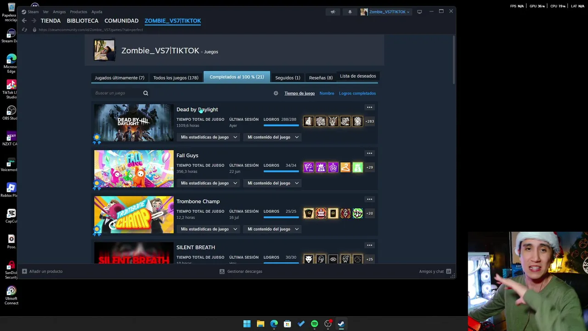Switch to Big Picture mode monitor icon
This screenshot has width=588, height=331.
tap(419, 12)
